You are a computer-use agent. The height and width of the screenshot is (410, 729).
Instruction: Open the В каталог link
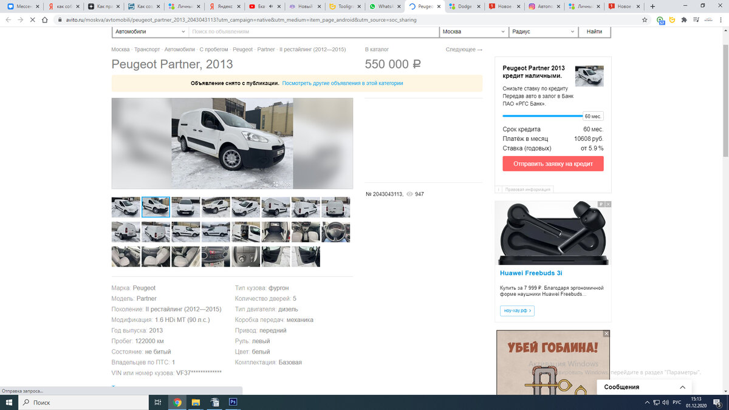coord(377,49)
